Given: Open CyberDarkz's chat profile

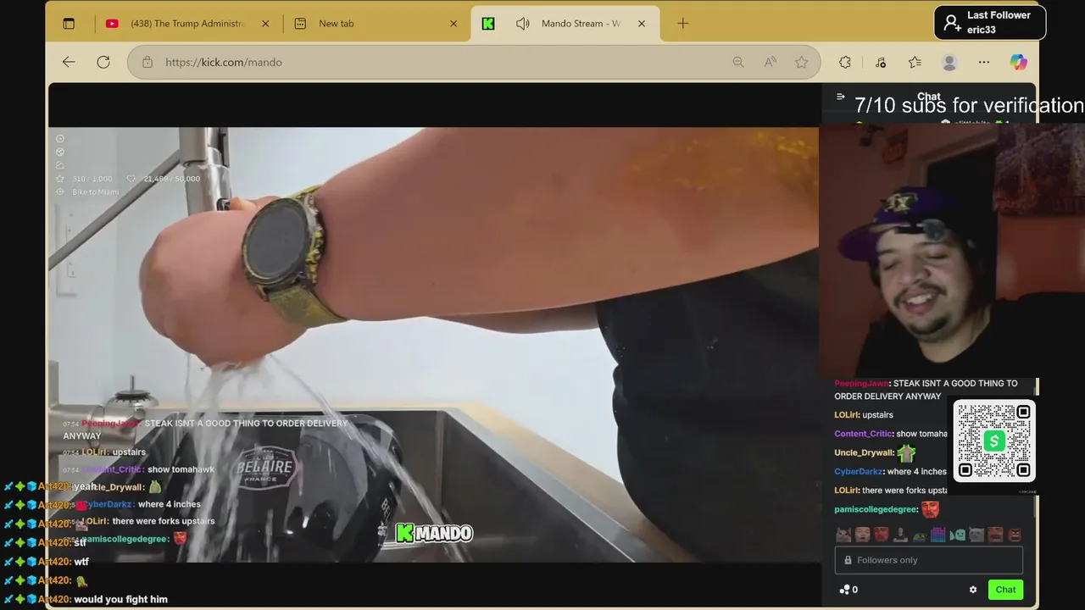Looking at the screenshot, I should (858, 471).
